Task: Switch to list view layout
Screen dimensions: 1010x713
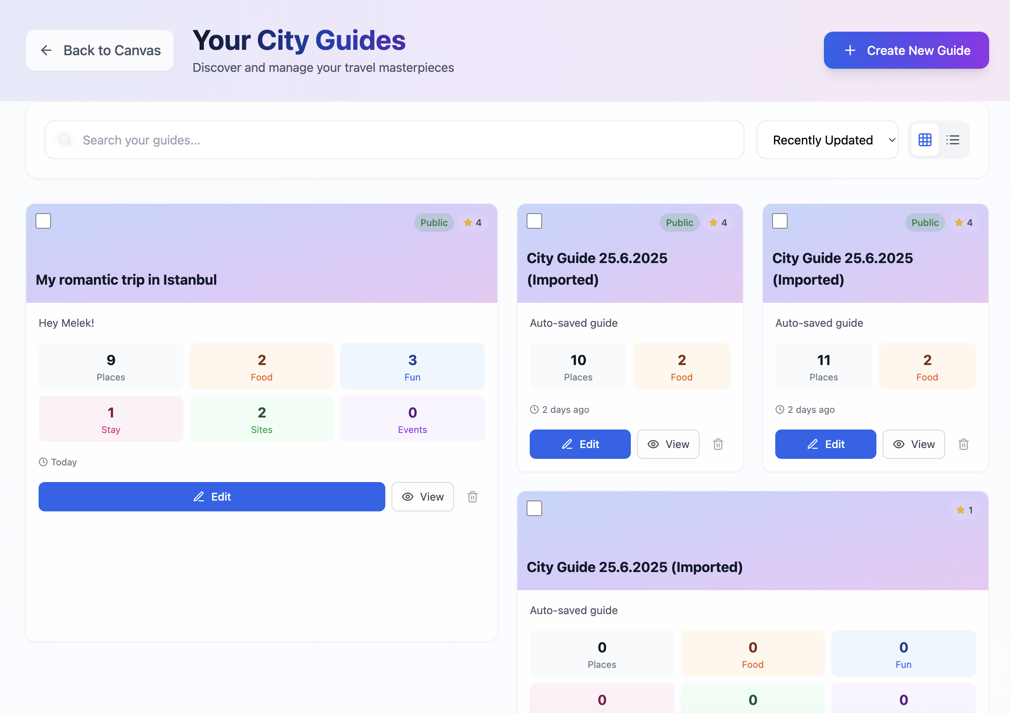Action: pyautogui.click(x=952, y=140)
